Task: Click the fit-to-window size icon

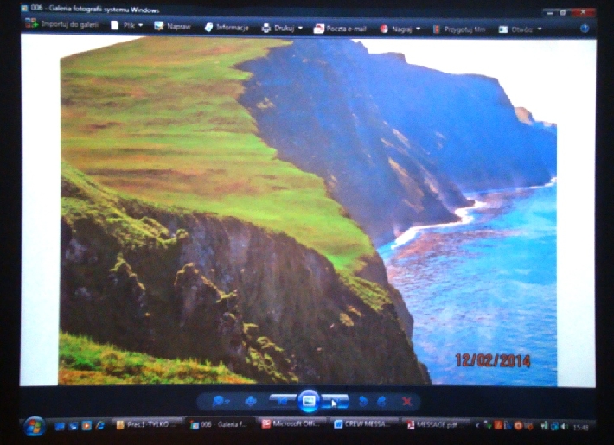Action: (x=251, y=401)
